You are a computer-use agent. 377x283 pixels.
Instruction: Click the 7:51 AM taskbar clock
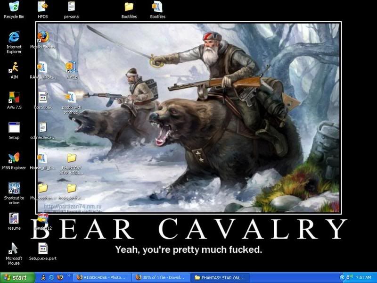363,278
